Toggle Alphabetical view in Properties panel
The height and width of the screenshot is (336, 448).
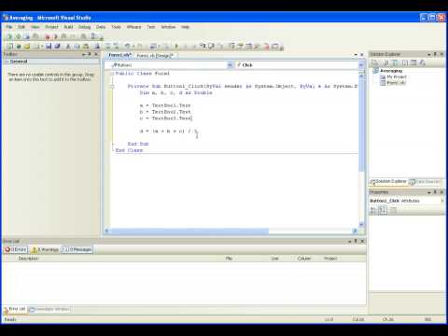[x=383, y=210]
